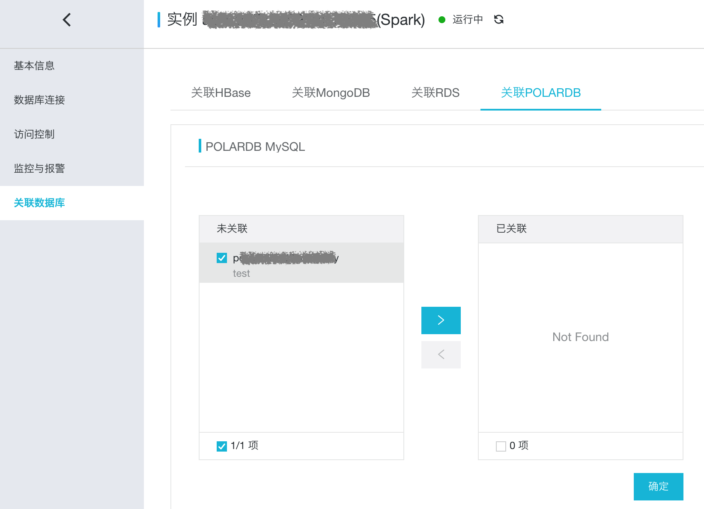704x509 pixels.
Task: Toggle the 0 项 select-all checkbox
Action: click(501, 446)
